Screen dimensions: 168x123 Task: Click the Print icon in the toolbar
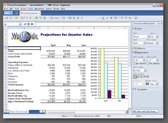[22, 18]
